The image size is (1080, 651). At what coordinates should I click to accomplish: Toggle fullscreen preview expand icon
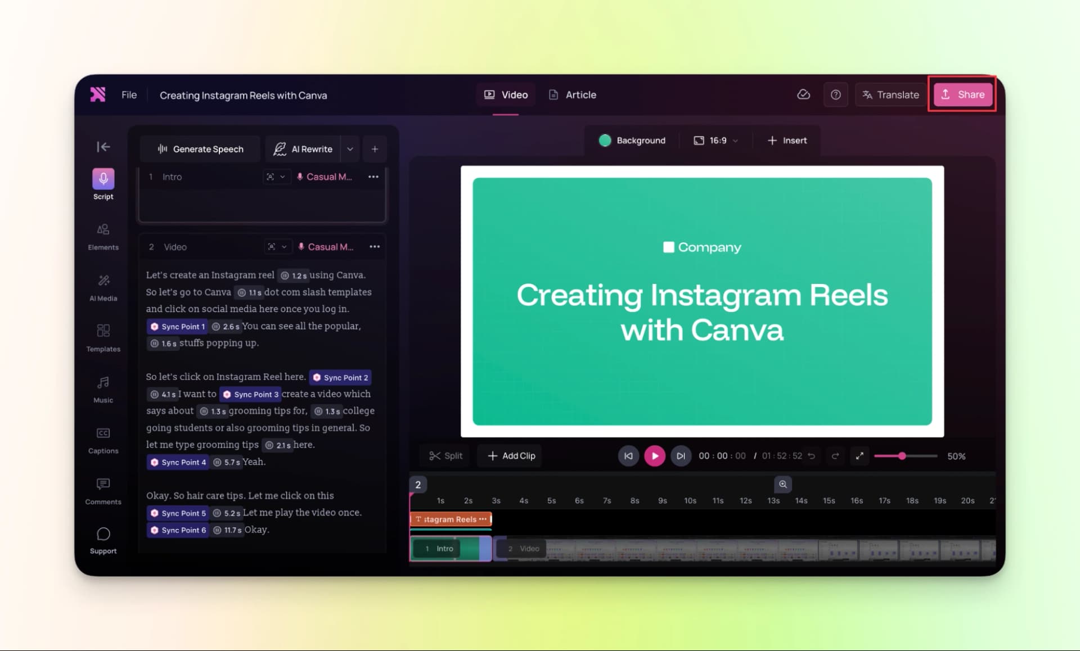pyautogui.click(x=859, y=456)
